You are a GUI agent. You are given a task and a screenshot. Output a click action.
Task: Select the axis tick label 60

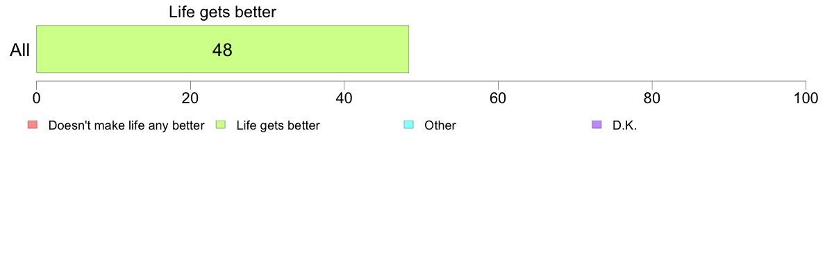(x=498, y=98)
